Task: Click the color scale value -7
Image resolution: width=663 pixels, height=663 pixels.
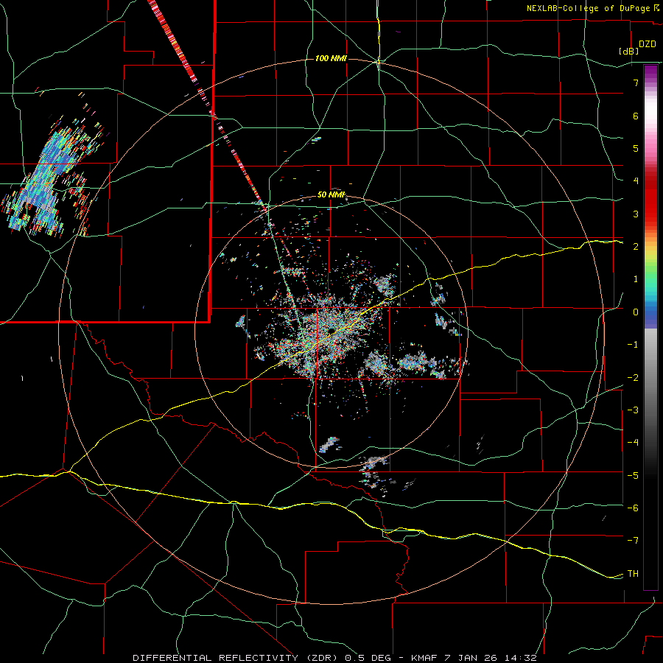Action: 633,541
